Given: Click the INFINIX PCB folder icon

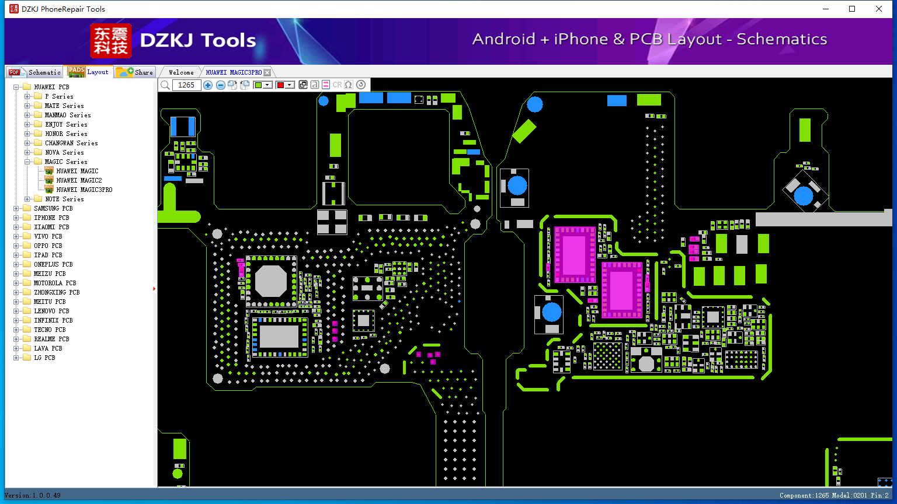Looking at the screenshot, I should pyautogui.click(x=27, y=320).
